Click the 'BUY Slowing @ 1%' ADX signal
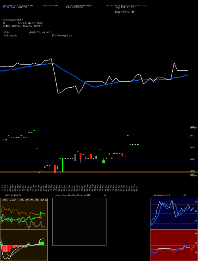This screenshot has height=261, width=198. click(62, 36)
